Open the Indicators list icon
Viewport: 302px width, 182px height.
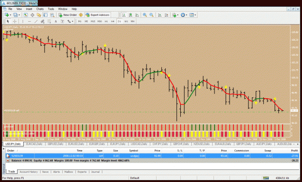click(x=174, y=15)
